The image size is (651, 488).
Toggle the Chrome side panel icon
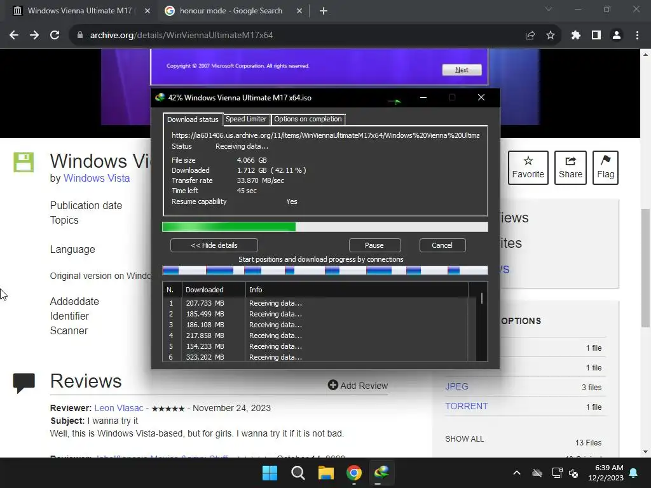[x=596, y=36]
